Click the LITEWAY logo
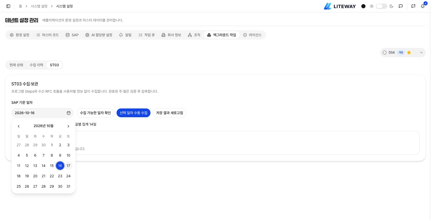The height and width of the screenshot is (220, 431). [340, 6]
